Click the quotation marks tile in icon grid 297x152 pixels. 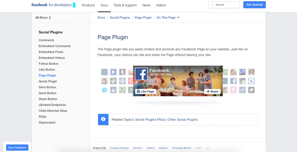pos(113,90)
